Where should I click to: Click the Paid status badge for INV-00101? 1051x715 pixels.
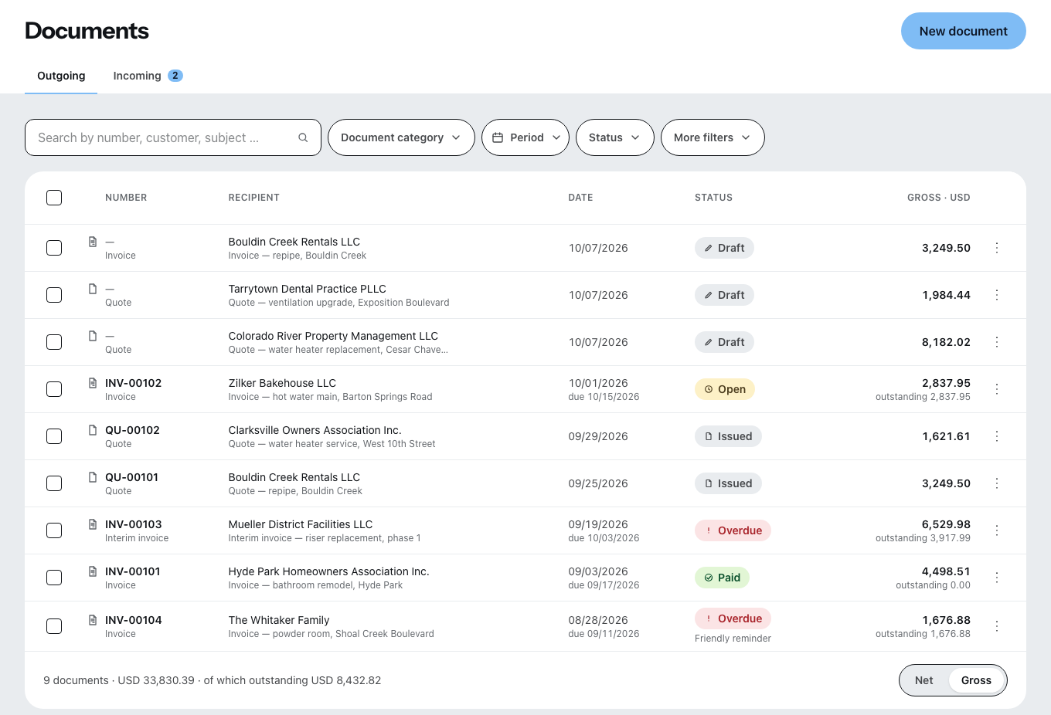click(722, 578)
